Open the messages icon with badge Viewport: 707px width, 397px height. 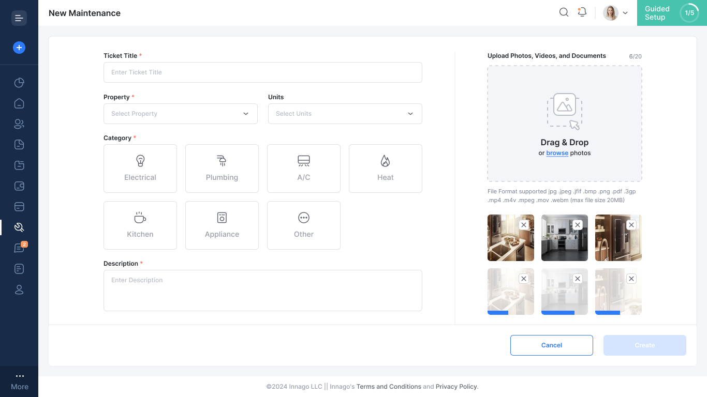(20, 248)
